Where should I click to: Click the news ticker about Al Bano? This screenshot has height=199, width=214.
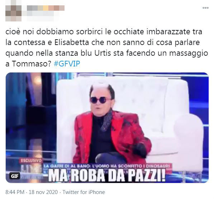click(x=107, y=166)
